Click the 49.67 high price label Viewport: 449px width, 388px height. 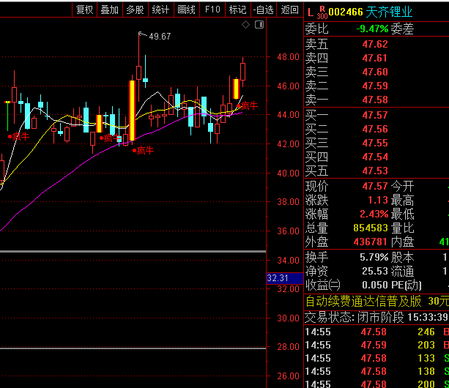[159, 36]
